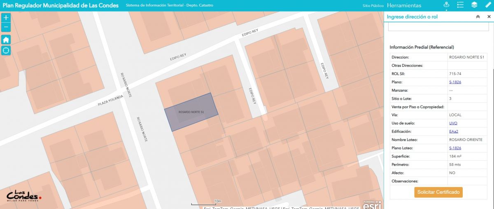Open the layers list widget
The width and height of the screenshot is (494, 209).
click(x=474, y=5)
